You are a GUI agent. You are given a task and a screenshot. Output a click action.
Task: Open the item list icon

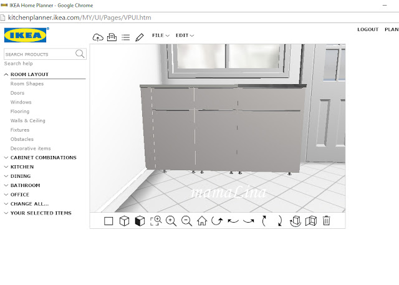pos(125,37)
